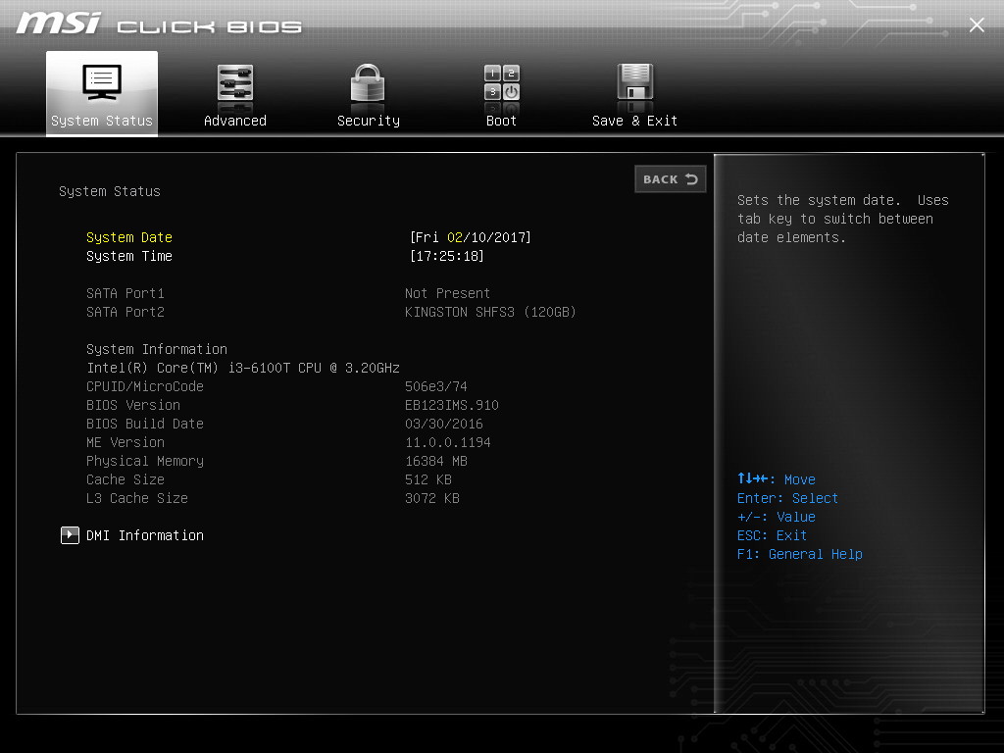Click the ESC: Exit hint

pyautogui.click(x=772, y=535)
